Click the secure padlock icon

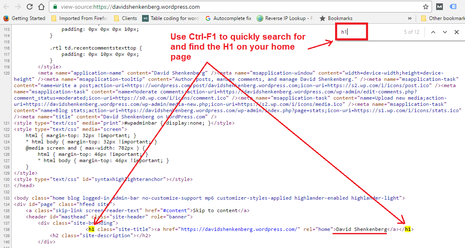[55, 7]
